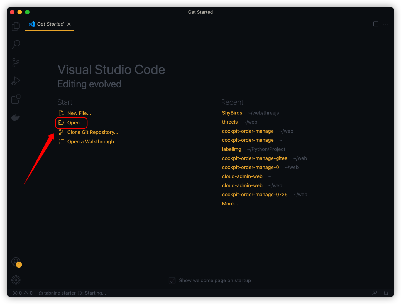Click the New File... link

click(79, 113)
